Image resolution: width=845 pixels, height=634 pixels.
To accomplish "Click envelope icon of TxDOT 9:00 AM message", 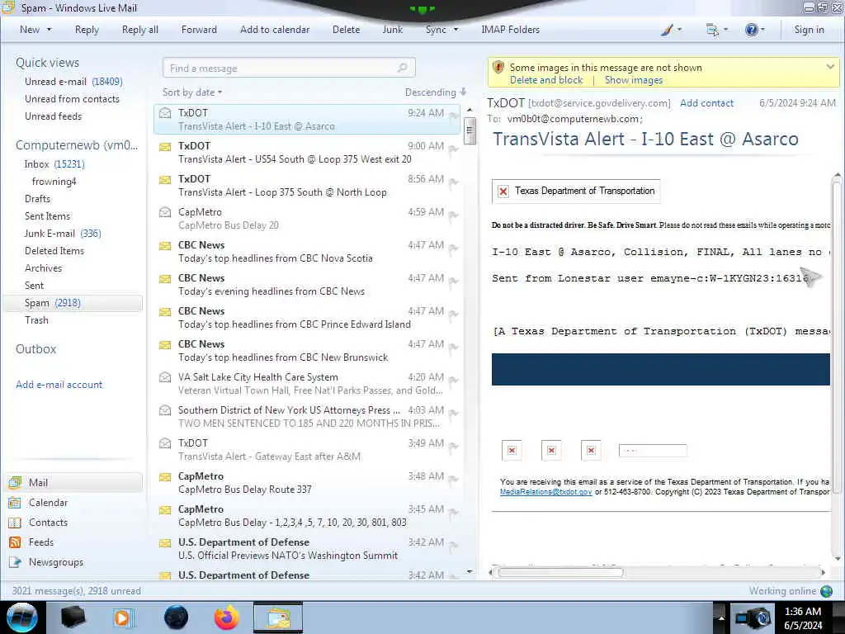I will (x=165, y=146).
